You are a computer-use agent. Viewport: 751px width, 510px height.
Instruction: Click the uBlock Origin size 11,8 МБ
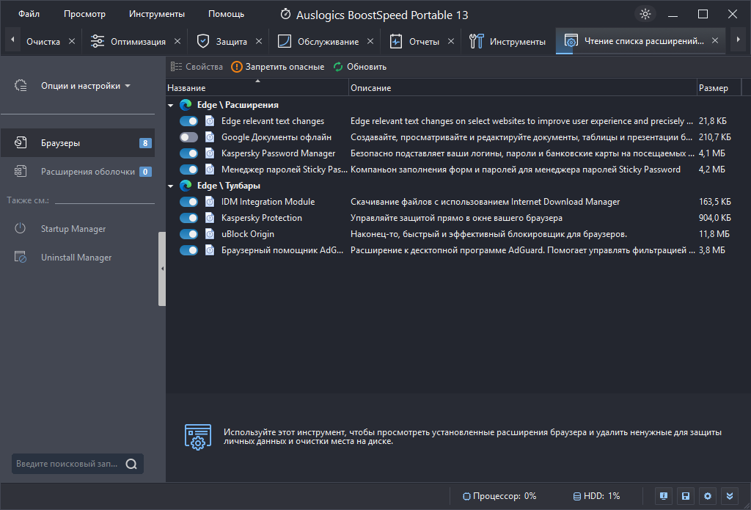[x=714, y=234]
